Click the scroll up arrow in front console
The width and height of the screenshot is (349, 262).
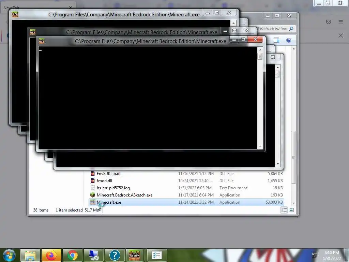click(260, 50)
